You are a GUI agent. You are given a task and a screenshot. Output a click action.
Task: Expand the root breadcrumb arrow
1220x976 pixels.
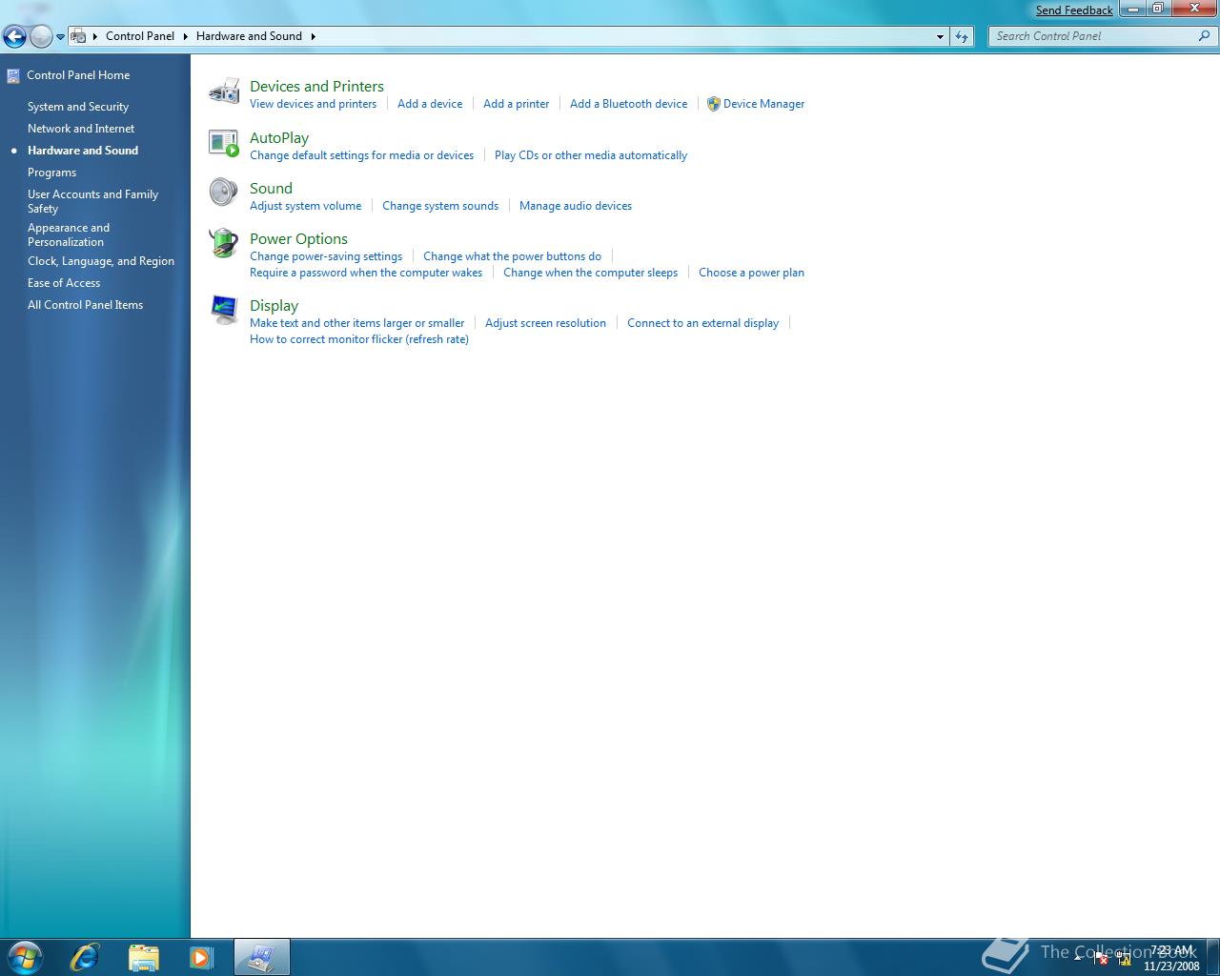[95, 36]
